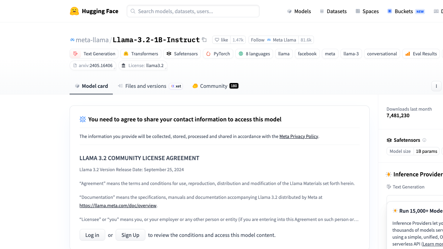Click the Safetensors info circle icon
This screenshot has width=443, height=249.
point(424,140)
